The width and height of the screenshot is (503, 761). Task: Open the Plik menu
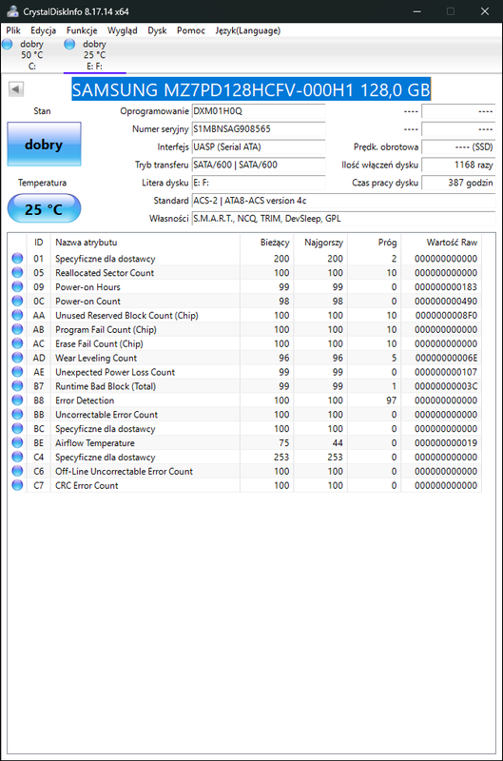(x=13, y=30)
